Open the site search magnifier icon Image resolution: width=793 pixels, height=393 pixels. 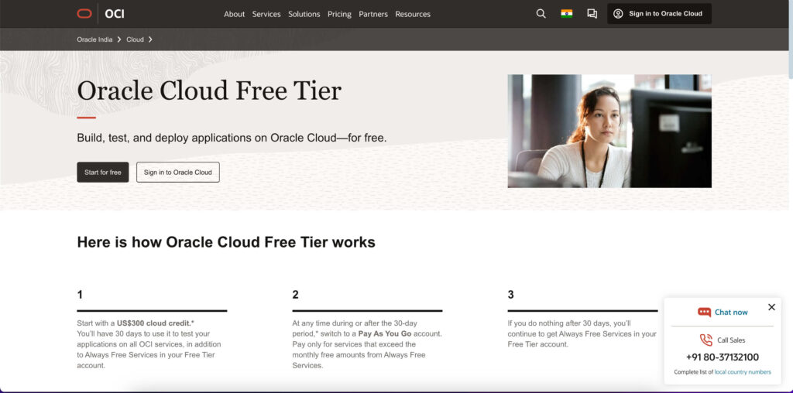pyautogui.click(x=541, y=14)
